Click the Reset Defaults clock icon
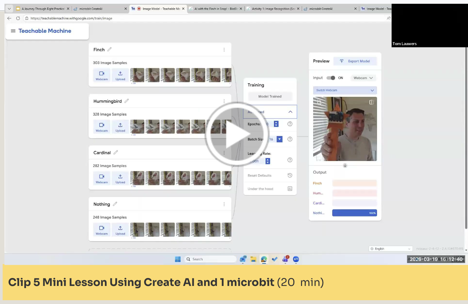The image size is (468, 304). click(x=290, y=176)
